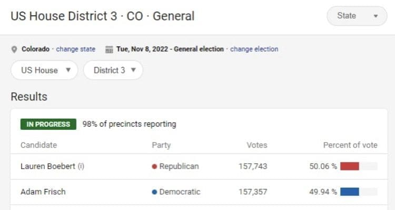Click the calendar icon before election date

[x=109, y=50]
